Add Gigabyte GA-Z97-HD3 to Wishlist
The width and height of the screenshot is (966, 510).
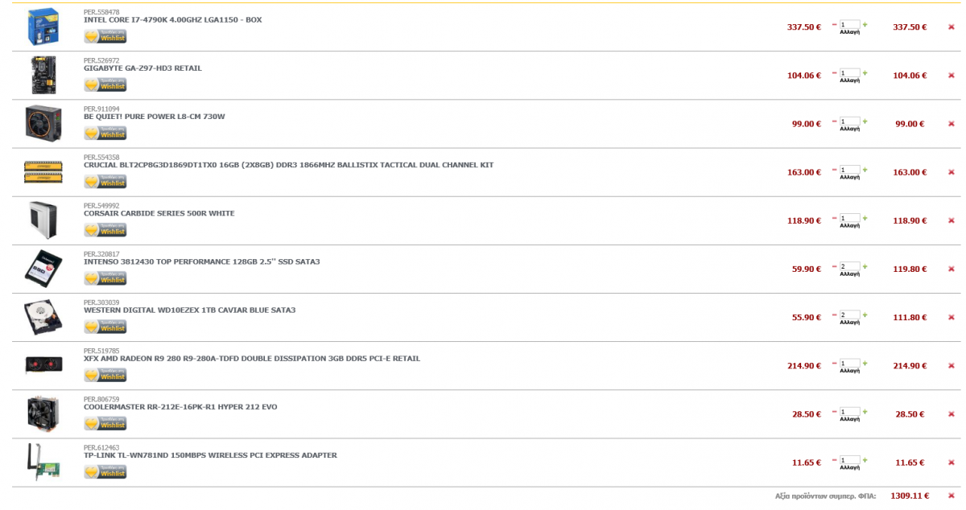(x=105, y=85)
